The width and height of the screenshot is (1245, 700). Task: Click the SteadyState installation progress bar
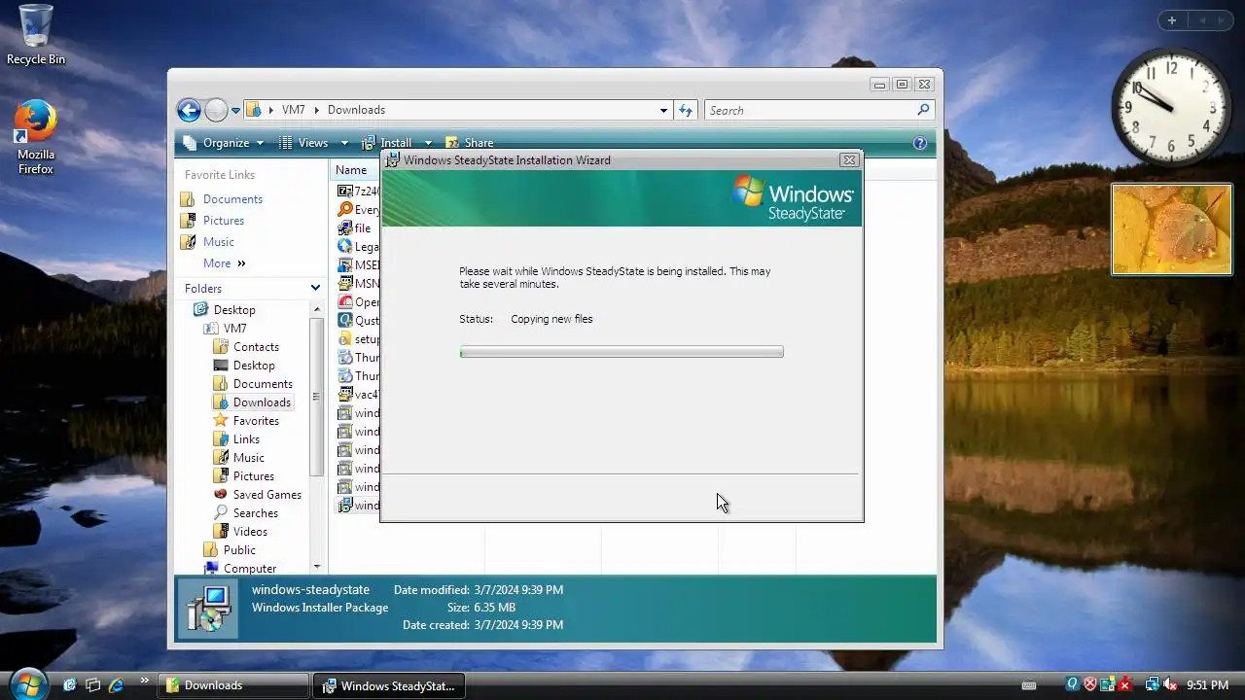tap(622, 352)
